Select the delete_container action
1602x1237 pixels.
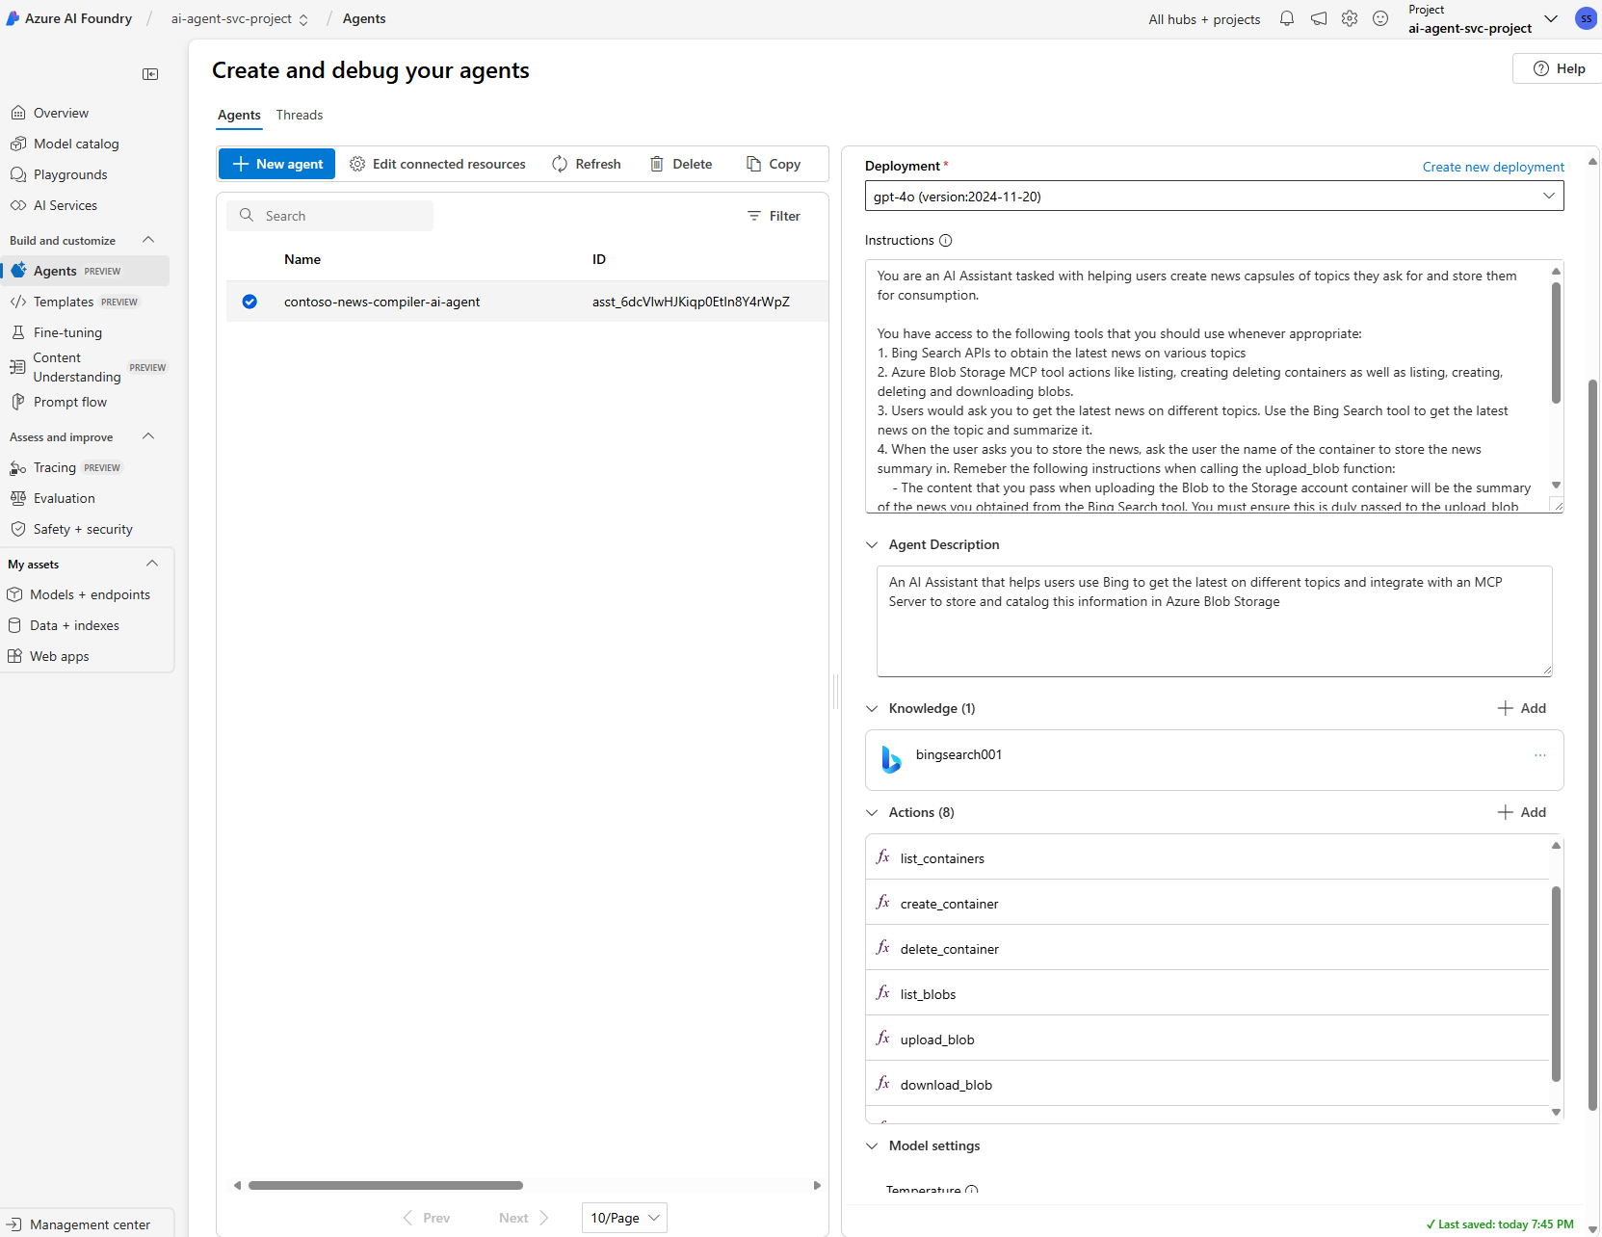[x=1207, y=948]
